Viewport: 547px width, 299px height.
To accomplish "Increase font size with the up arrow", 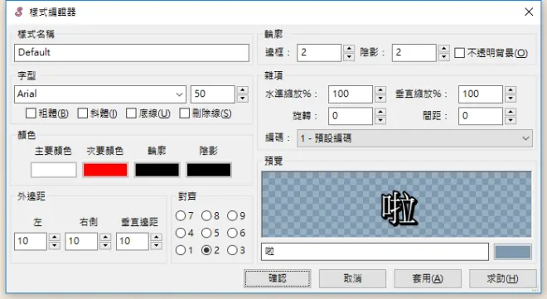I will 243,90.
